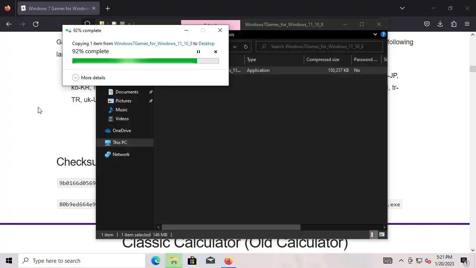Reload the Firefox page
This screenshot has height=268, width=476.
[x=36, y=24]
